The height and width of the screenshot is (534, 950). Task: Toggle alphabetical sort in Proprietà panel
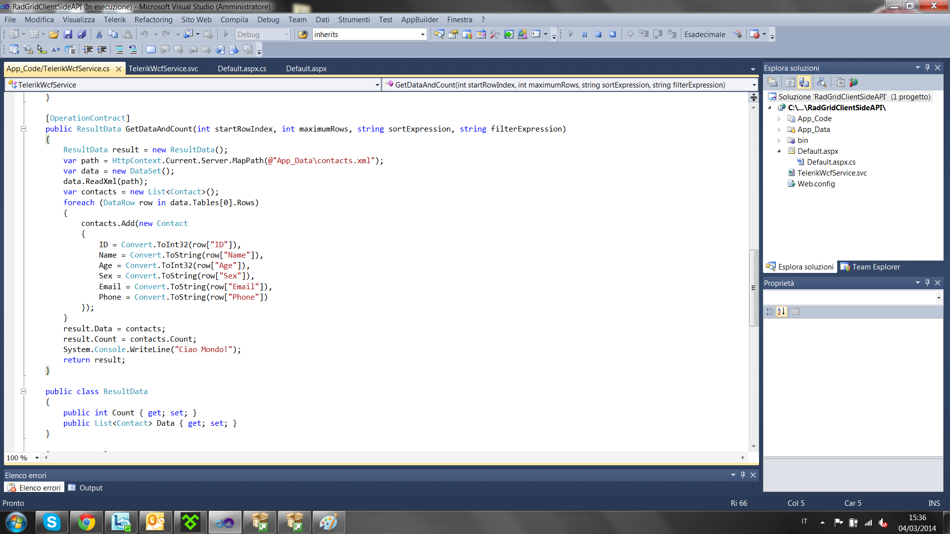point(781,311)
